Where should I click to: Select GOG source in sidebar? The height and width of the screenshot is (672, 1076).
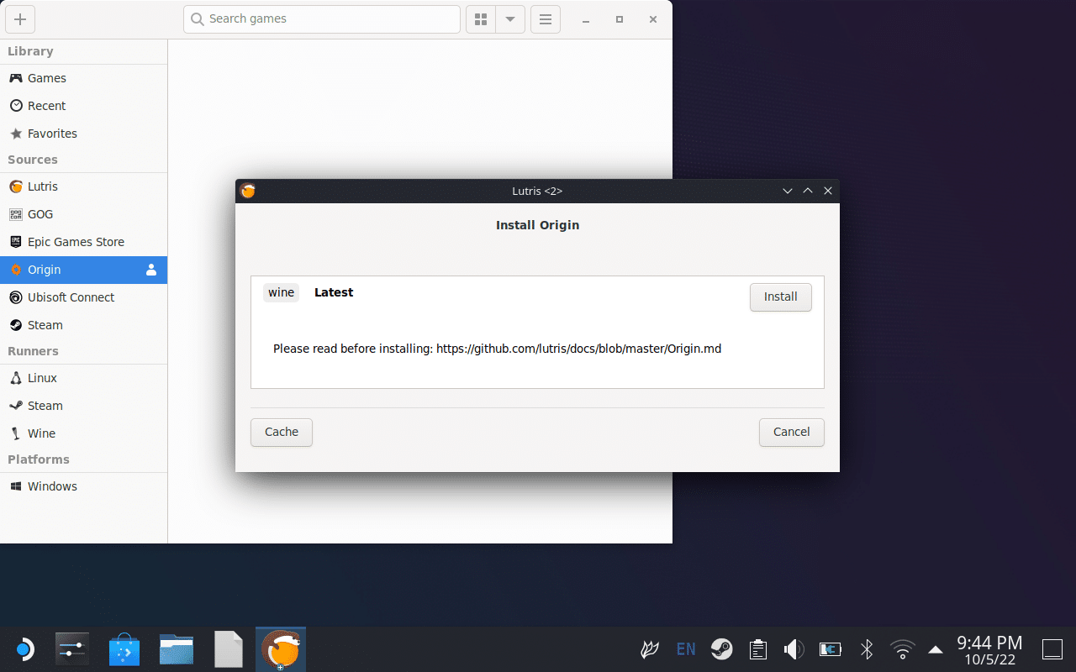83,214
